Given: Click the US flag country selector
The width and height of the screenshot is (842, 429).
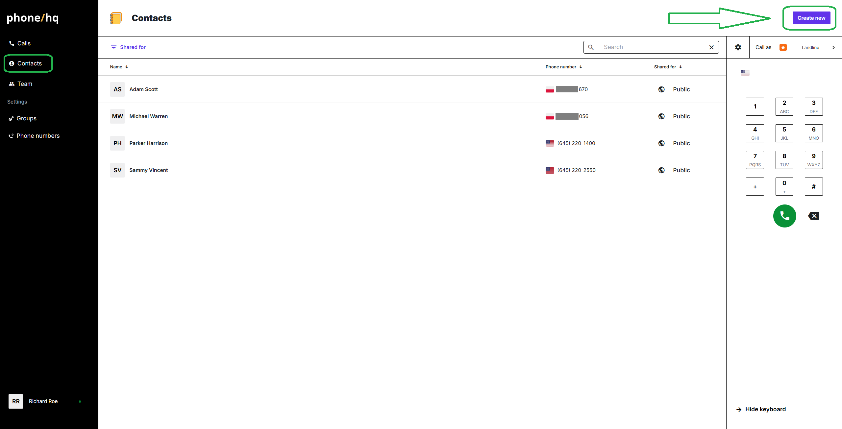Looking at the screenshot, I should 745,73.
